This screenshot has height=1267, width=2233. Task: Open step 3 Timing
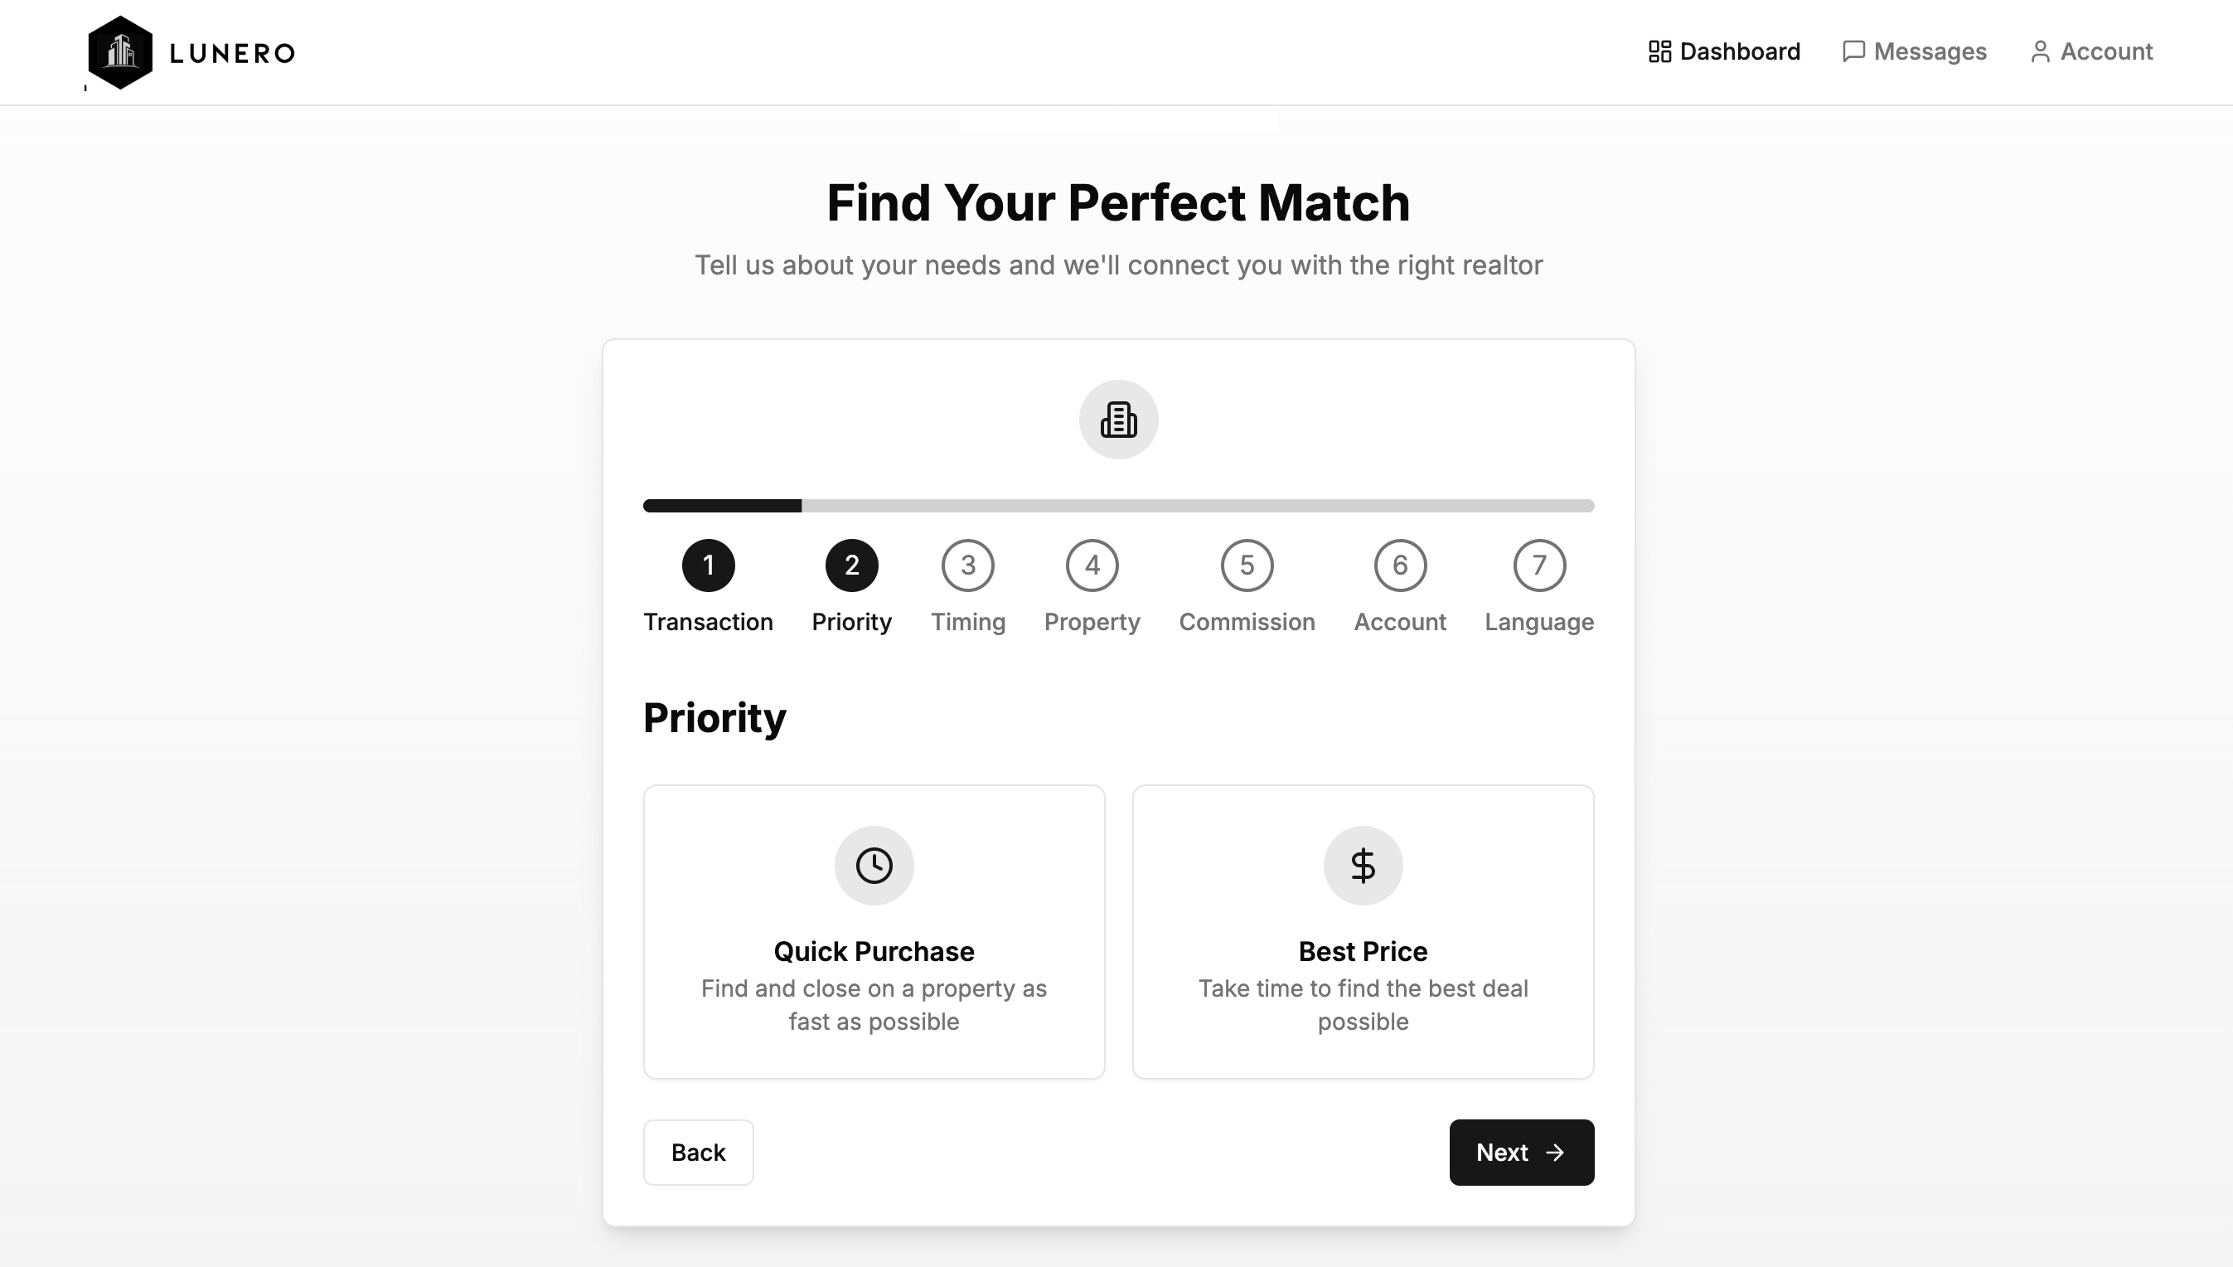968,565
